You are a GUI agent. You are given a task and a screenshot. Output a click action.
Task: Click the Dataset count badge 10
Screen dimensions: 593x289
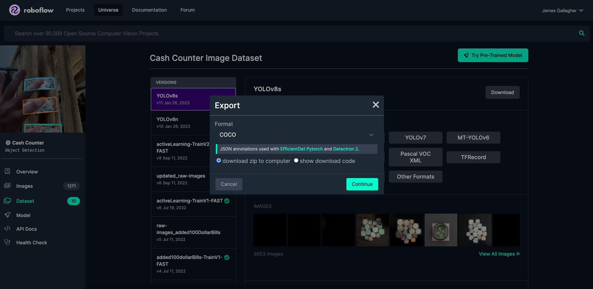[x=74, y=201]
